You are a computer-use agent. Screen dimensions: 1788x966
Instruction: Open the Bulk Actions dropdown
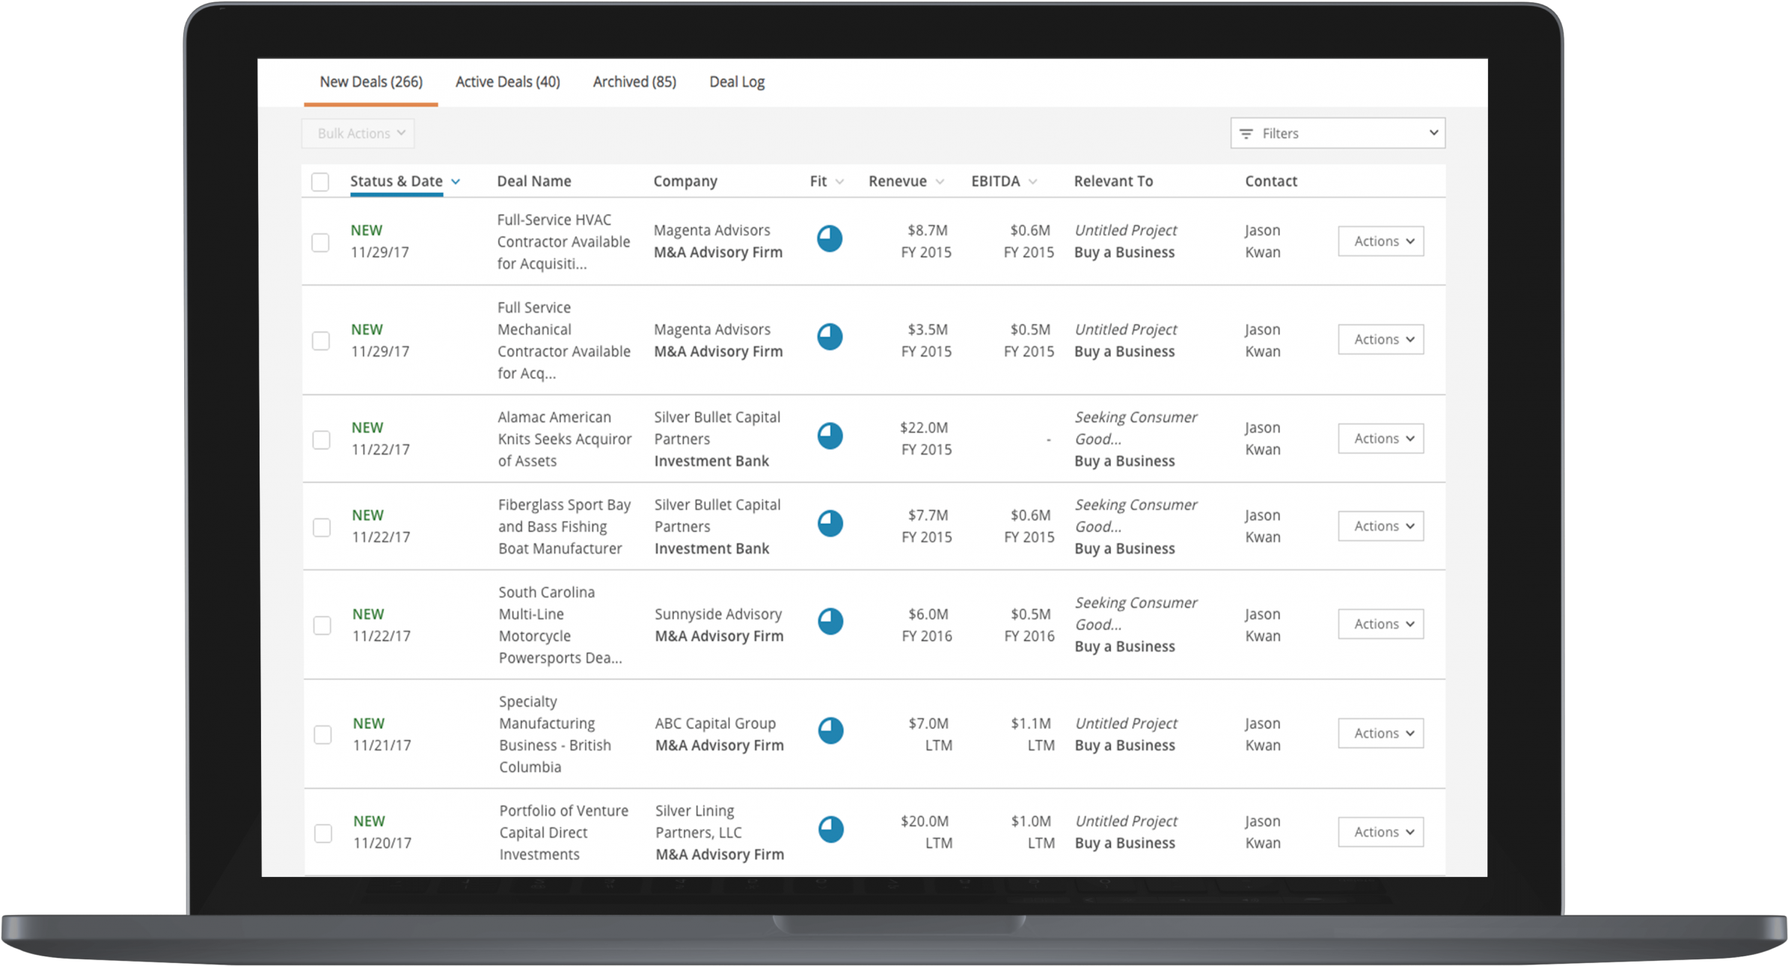(x=358, y=132)
